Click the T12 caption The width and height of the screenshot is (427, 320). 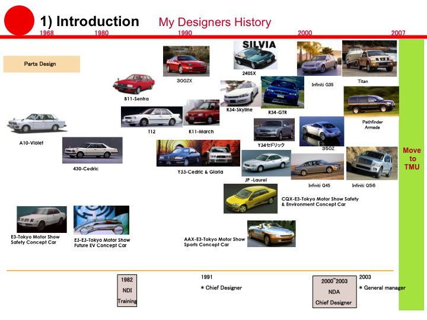[152, 132]
